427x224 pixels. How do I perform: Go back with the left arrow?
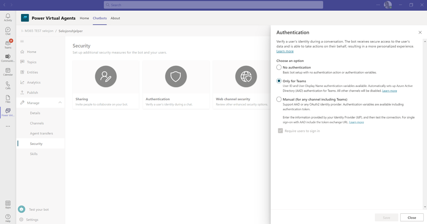[4, 5]
